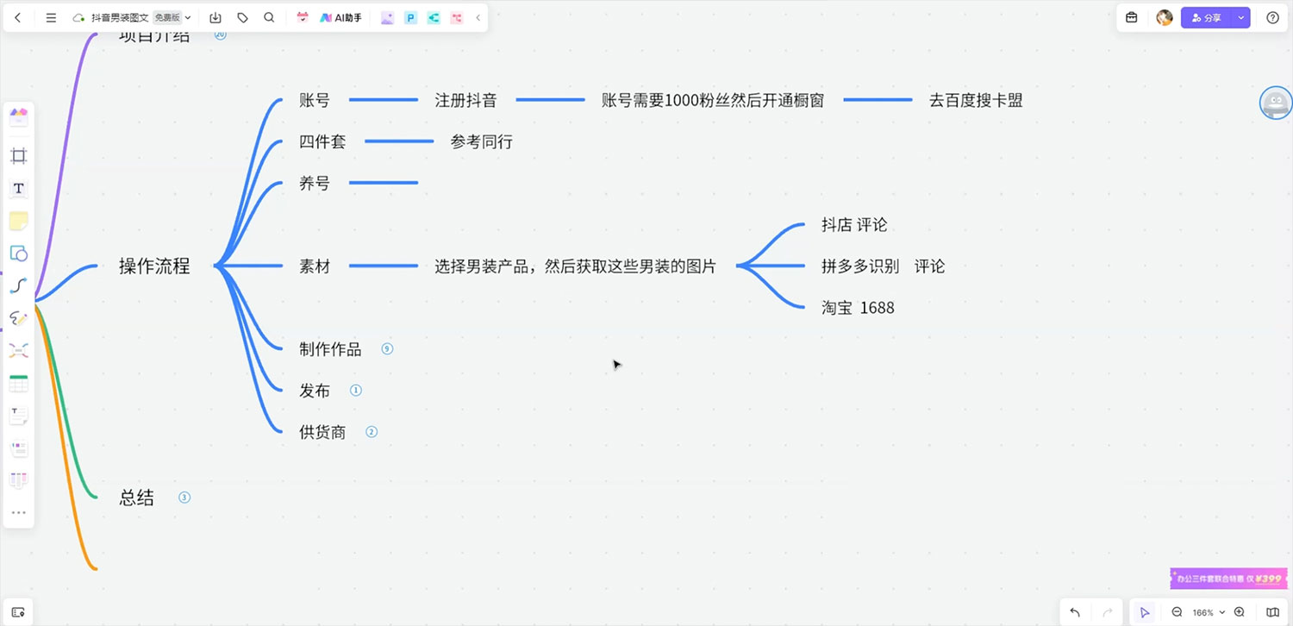Image resolution: width=1293 pixels, height=626 pixels.
Task: Select the Table insertion tool
Action: coord(19,382)
